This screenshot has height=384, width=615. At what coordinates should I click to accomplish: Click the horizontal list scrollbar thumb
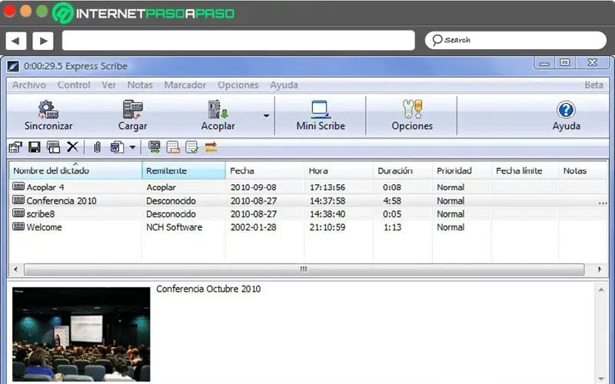(x=304, y=270)
